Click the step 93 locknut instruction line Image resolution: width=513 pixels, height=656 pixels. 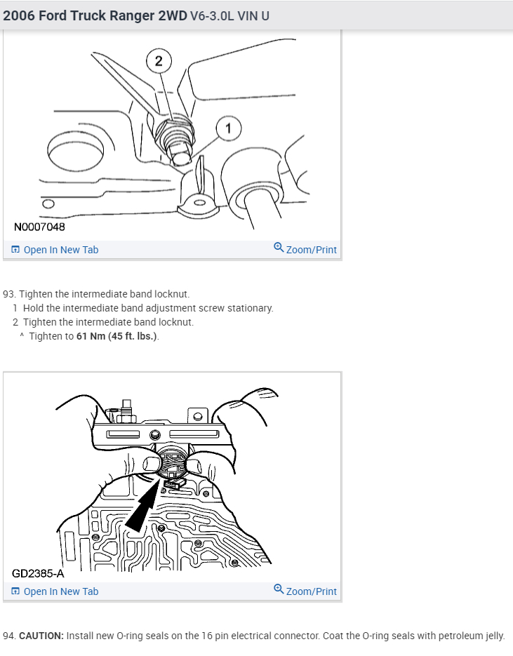(96, 294)
